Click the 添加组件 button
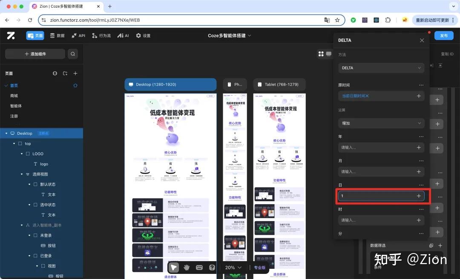Image resolution: width=460 pixels, height=279 pixels. pos(35,54)
